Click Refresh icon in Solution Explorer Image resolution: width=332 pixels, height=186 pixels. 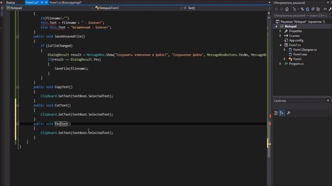click(x=308, y=9)
